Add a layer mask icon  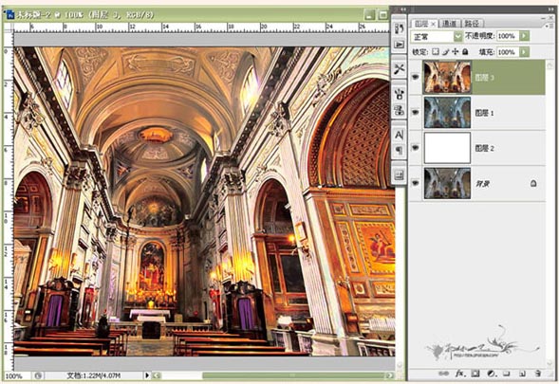pyautogui.click(x=475, y=374)
